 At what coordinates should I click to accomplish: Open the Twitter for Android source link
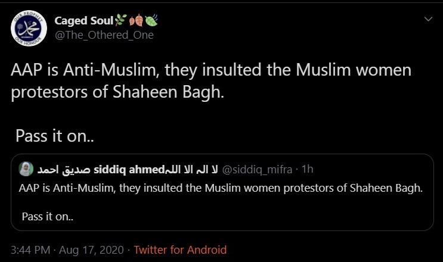180,250
